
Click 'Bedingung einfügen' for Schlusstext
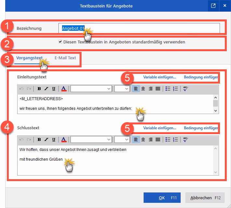coord(201,128)
